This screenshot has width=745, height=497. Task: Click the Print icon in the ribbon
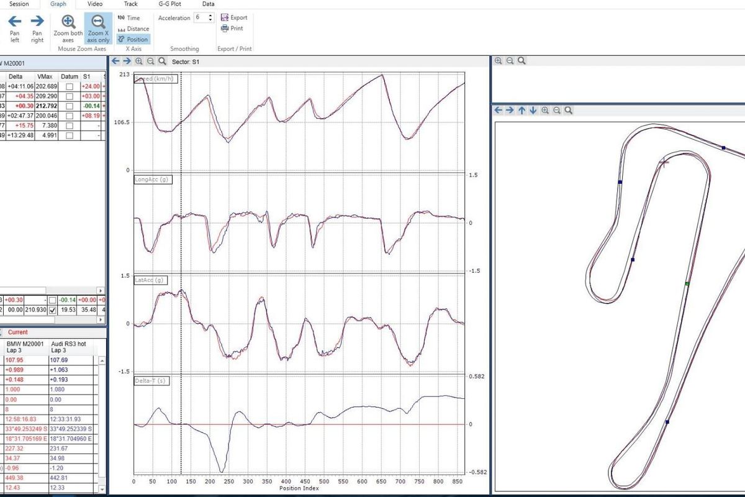click(225, 29)
